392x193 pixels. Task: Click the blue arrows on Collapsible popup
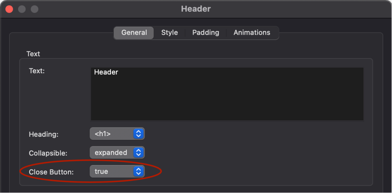coord(138,153)
